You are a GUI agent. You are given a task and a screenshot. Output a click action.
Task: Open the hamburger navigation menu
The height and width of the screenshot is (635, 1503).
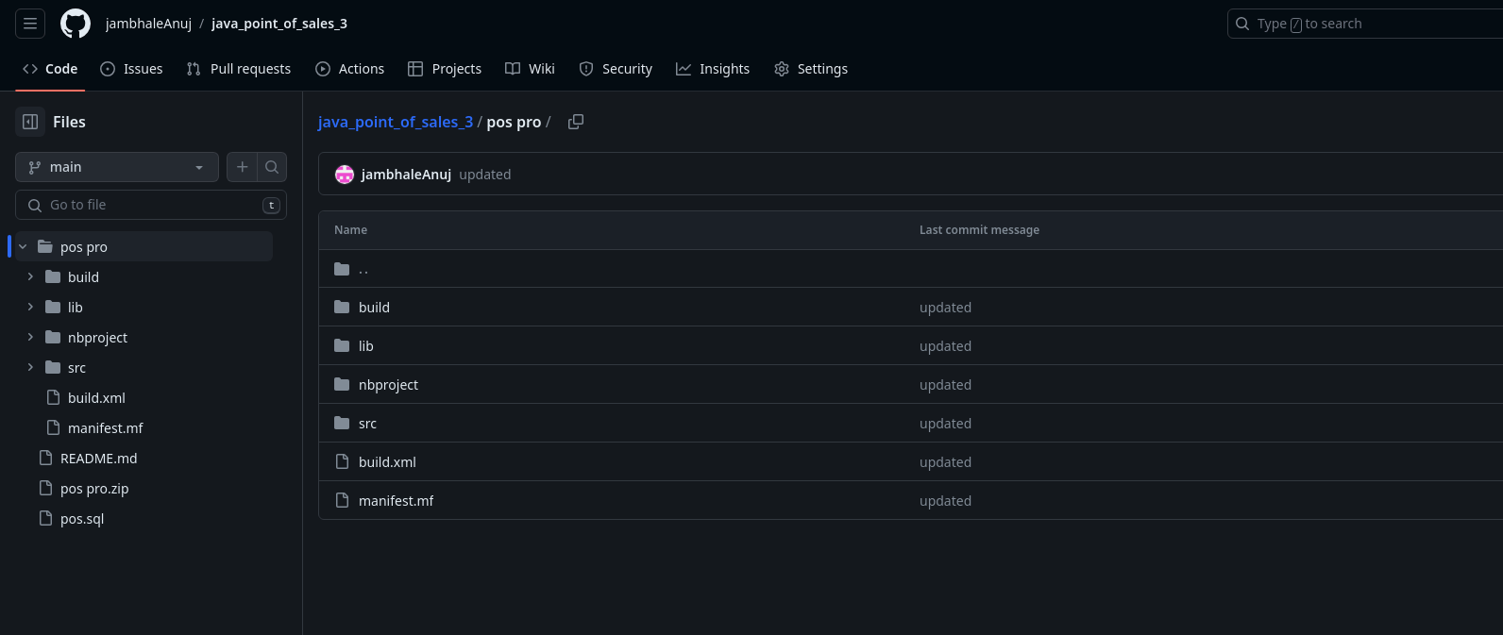pyautogui.click(x=30, y=24)
